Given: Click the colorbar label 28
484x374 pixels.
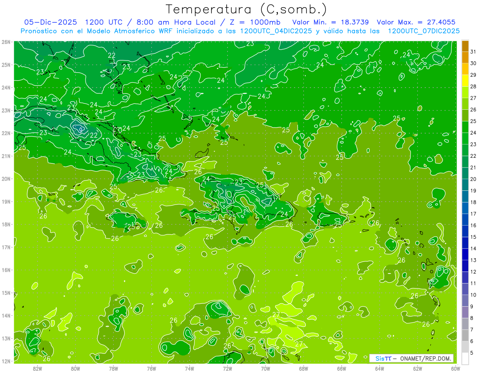Looking at the screenshot, I should pos(474,86).
